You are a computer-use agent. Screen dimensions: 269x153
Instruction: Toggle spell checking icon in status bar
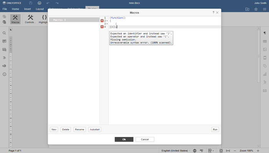202,151
